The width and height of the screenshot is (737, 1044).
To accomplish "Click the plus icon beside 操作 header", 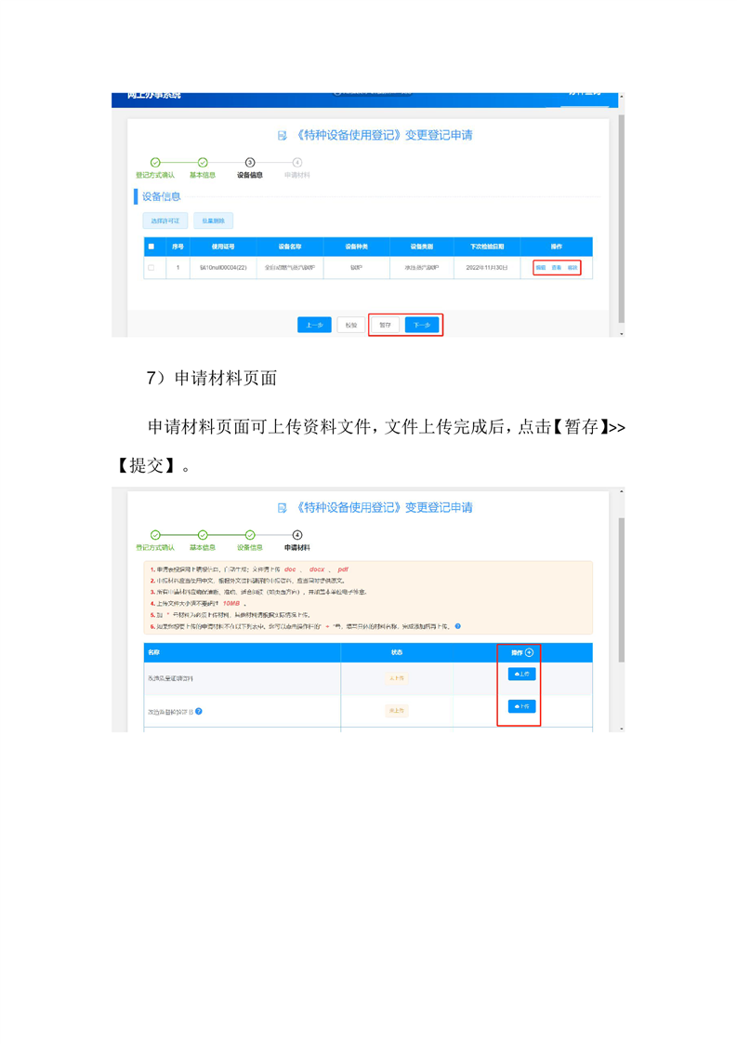I will click(x=530, y=653).
